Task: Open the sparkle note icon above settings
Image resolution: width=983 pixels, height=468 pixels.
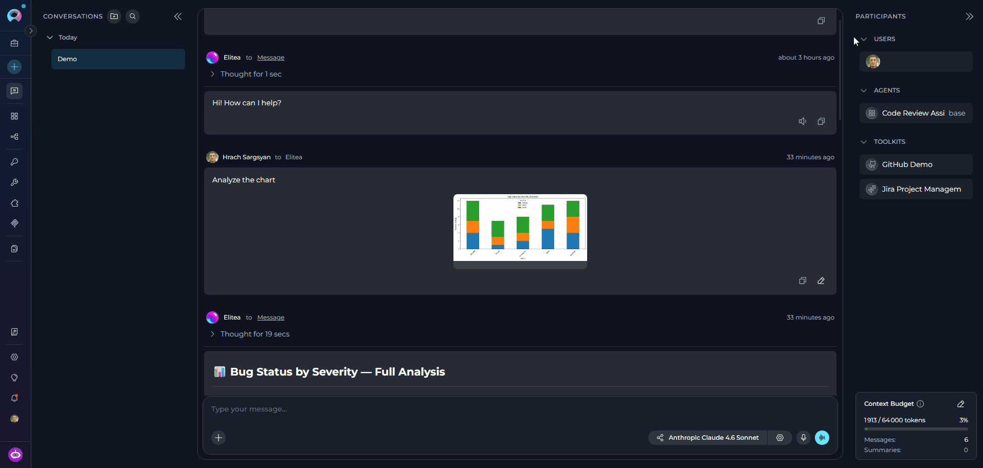Action: (x=14, y=332)
